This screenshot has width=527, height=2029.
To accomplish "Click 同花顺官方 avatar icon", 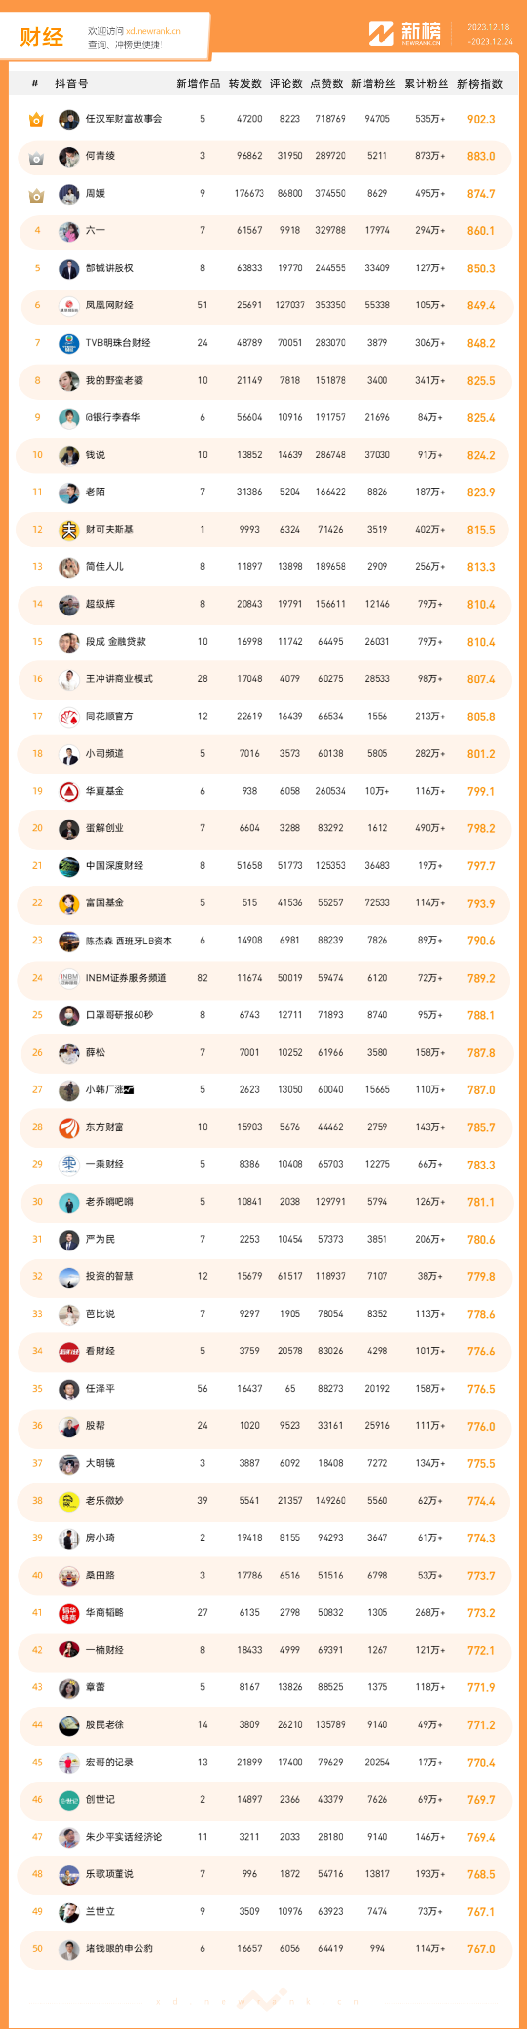I will 69,717.
